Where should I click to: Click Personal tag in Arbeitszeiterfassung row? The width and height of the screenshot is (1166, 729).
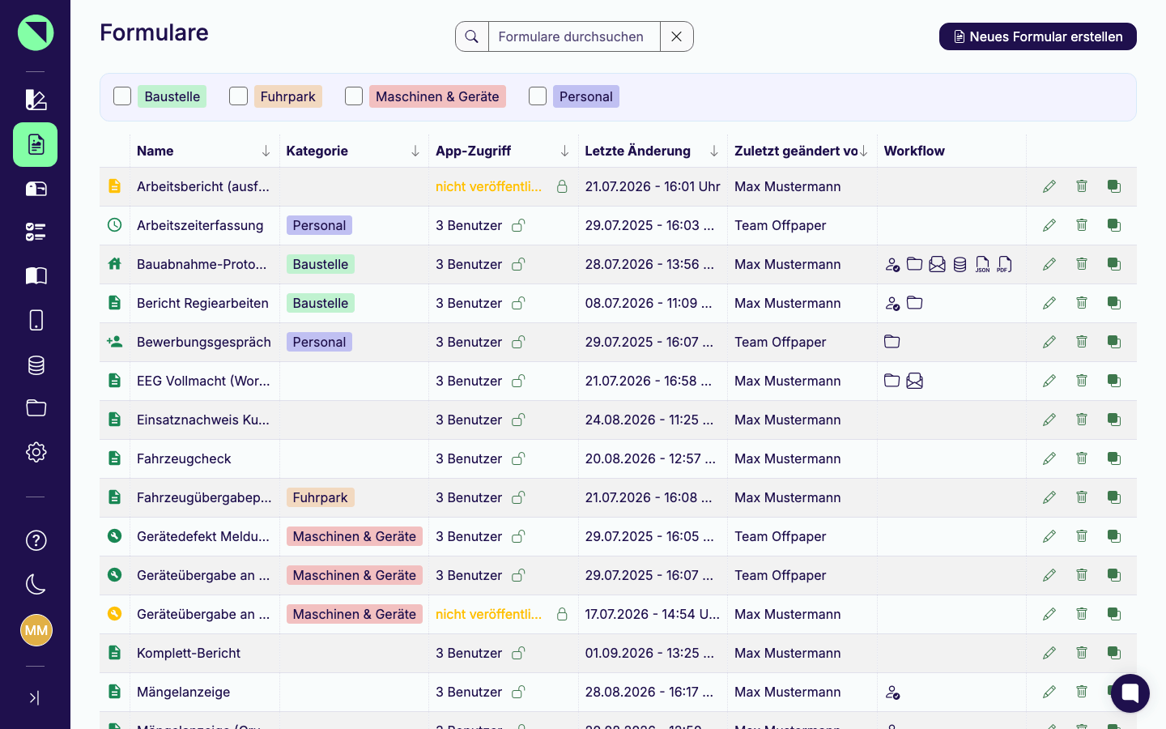click(319, 225)
